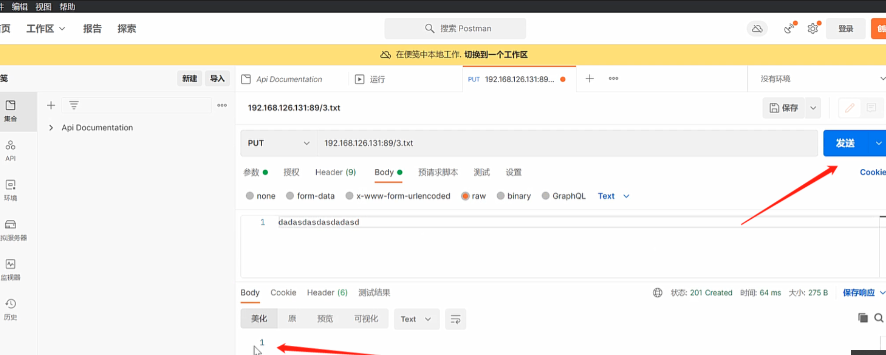Click the Import button in sidebar

(x=217, y=78)
